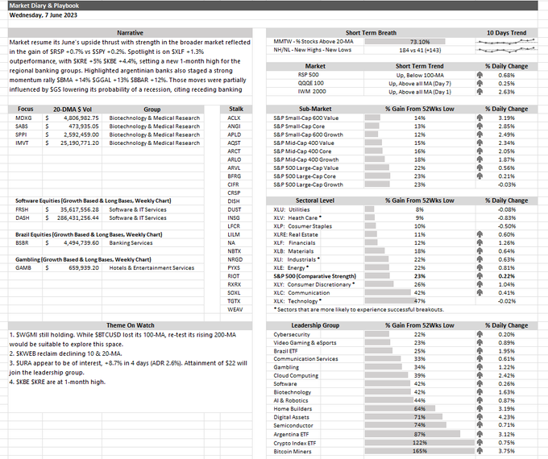The height and width of the screenshot is (459, 548).
Task: Select the Market Diary & Playbook title bar
Action: pyautogui.click(x=273, y=6)
